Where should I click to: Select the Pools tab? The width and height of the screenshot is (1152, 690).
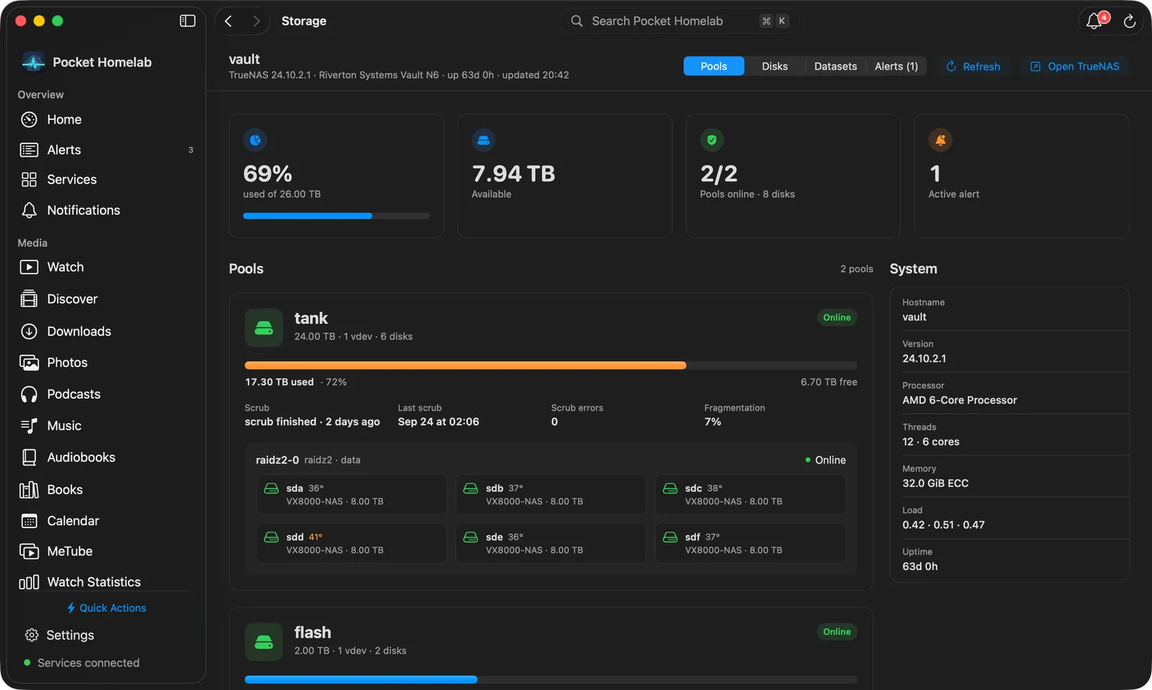(714, 66)
